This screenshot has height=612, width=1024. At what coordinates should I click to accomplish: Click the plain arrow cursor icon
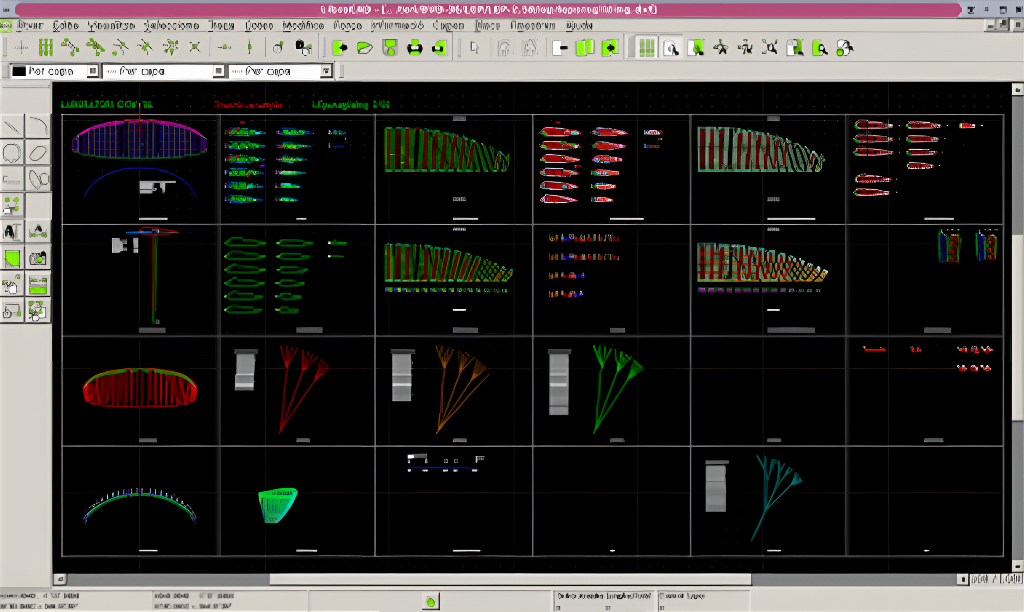(x=474, y=48)
